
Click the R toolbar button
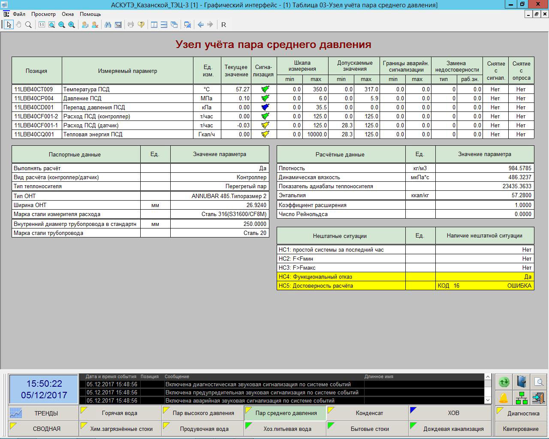pos(223,24)
